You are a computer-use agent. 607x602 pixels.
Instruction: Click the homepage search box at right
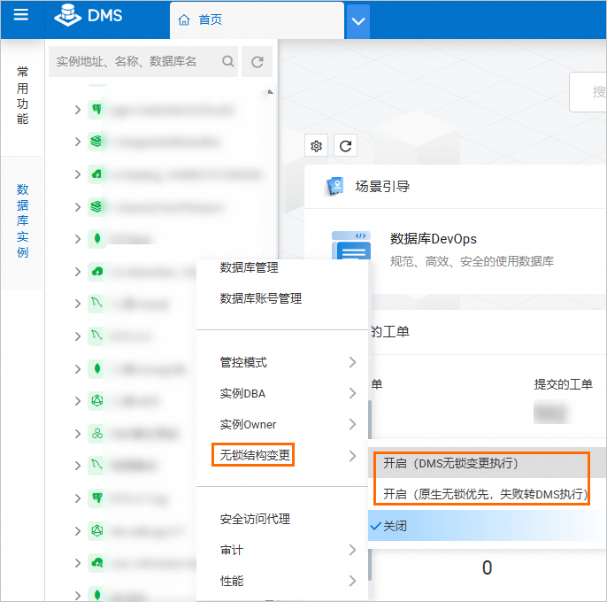coord(588,92)
